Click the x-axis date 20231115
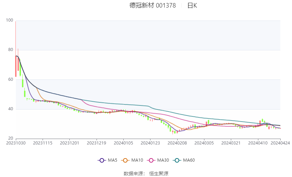Viewport: 292px width, 177px height. (x=43, y=143)
